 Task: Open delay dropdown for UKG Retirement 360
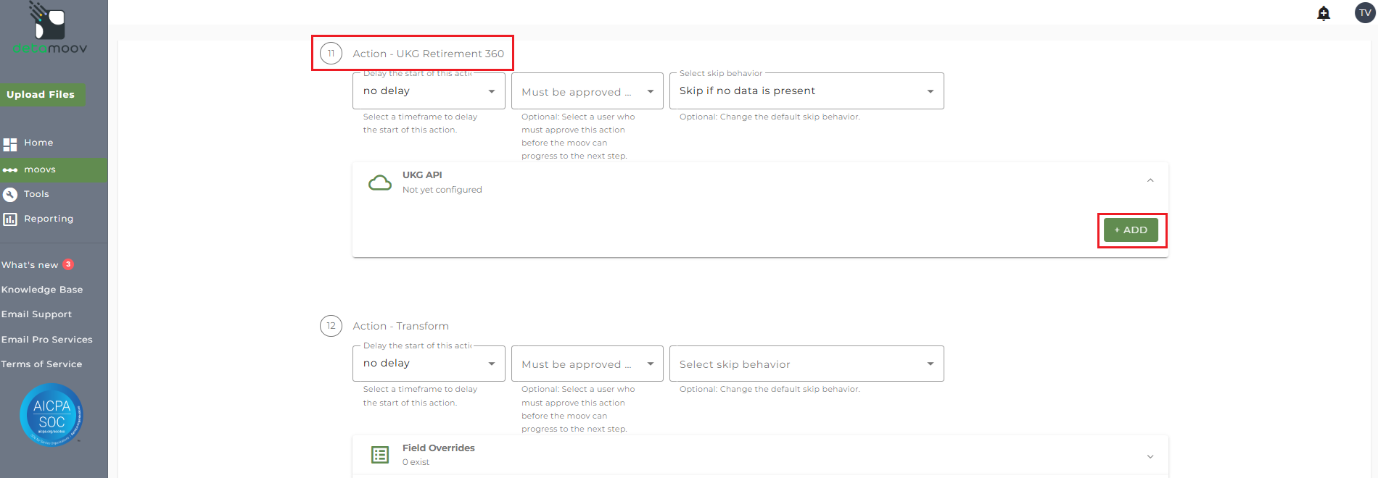pyautogui.click(x=429, y=91)
